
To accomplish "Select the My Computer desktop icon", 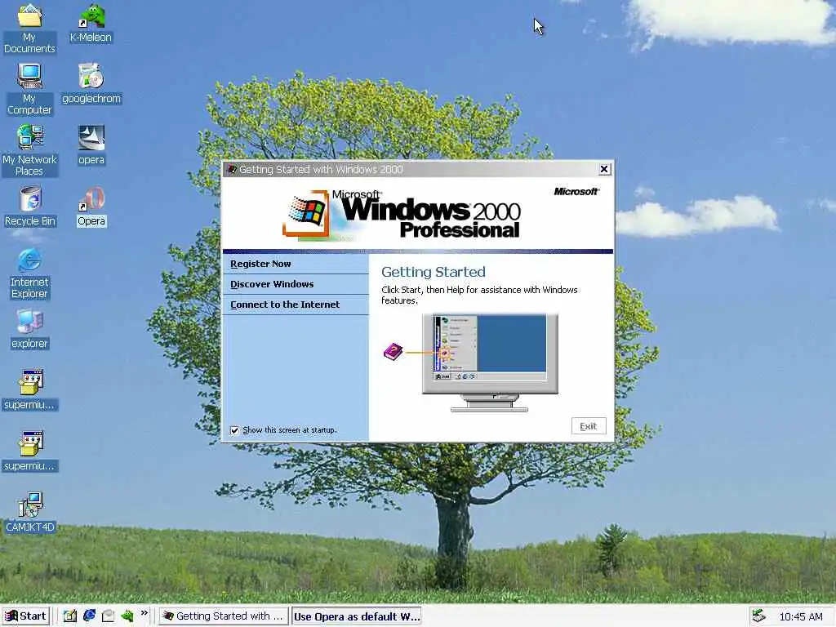I will tap(29, 88).
